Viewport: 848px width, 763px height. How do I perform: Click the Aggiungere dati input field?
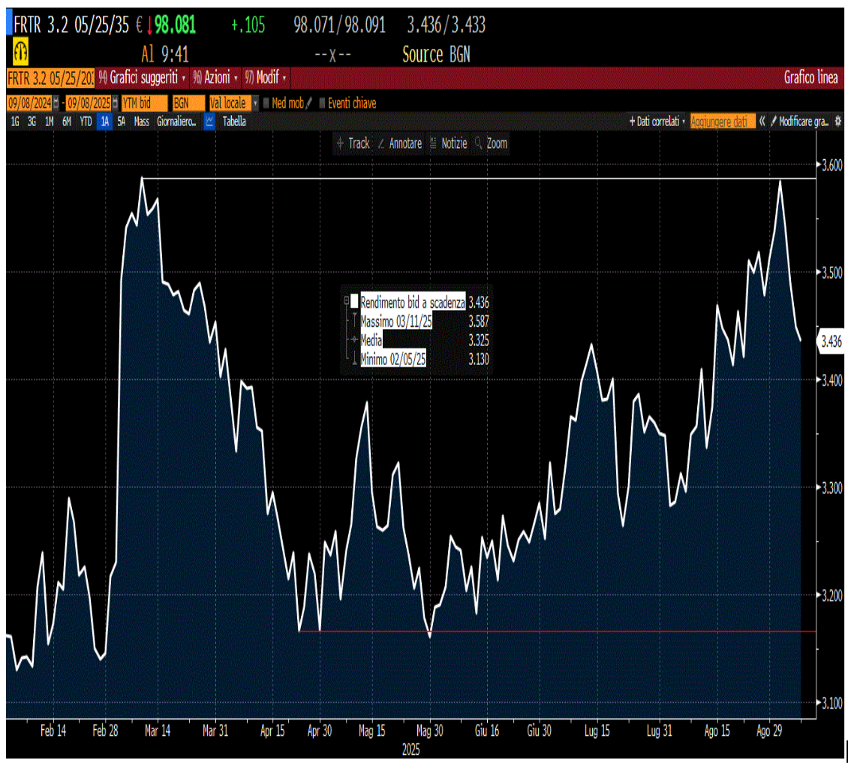click(722, 121)
